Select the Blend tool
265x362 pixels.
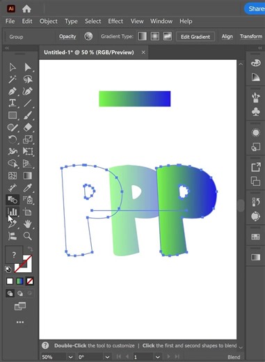[x=13, y=200]
